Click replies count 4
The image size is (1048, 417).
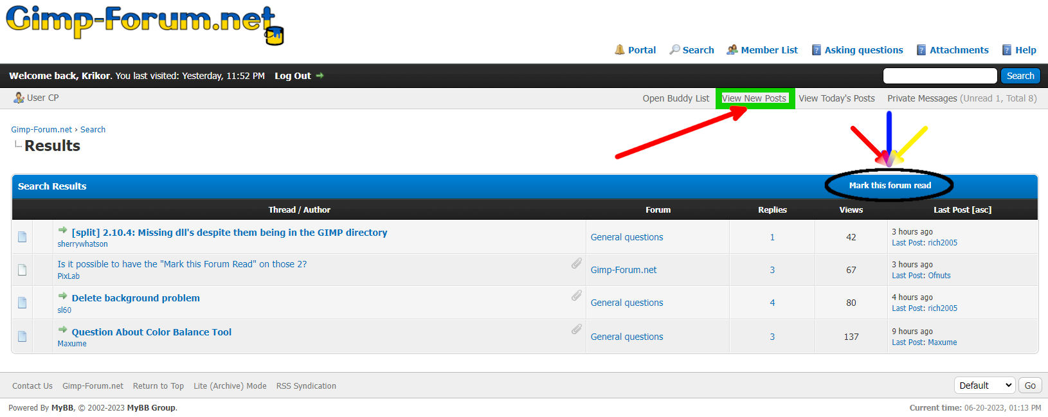click(772, 303)
